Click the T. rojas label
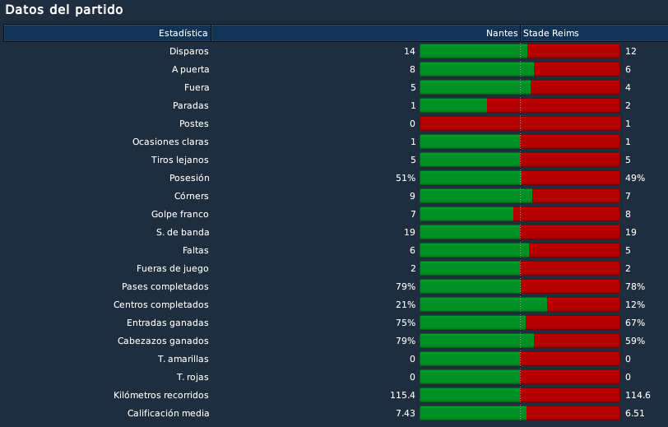This screenshot has width=668, height=427. pyautogui.click(x=193, y=377)
